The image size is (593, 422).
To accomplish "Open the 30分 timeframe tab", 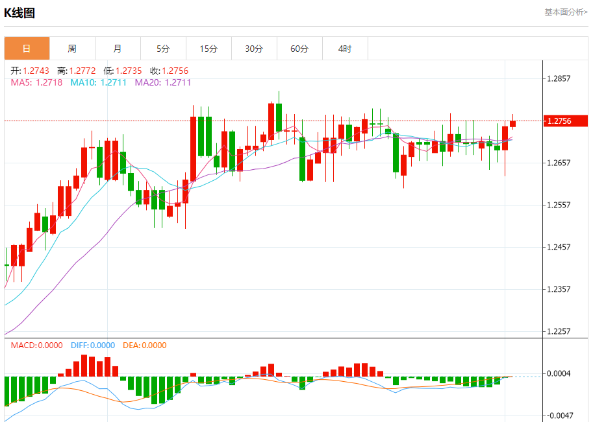I will 254,49.
